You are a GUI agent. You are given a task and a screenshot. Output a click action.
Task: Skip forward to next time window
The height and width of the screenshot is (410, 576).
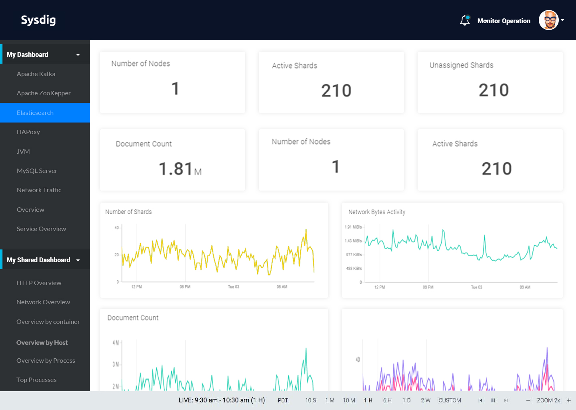tap(506, 400)
